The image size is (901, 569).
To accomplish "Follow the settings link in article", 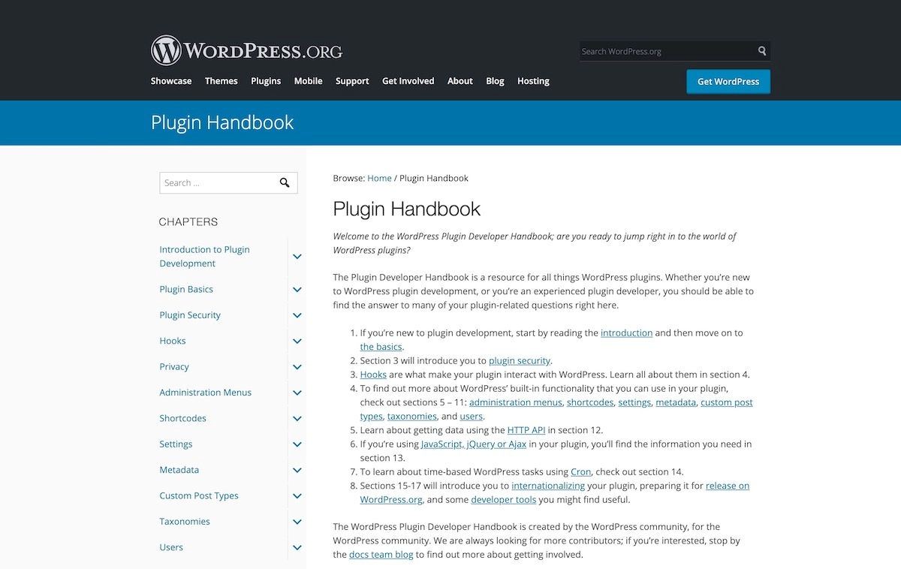I will [634, 402].
